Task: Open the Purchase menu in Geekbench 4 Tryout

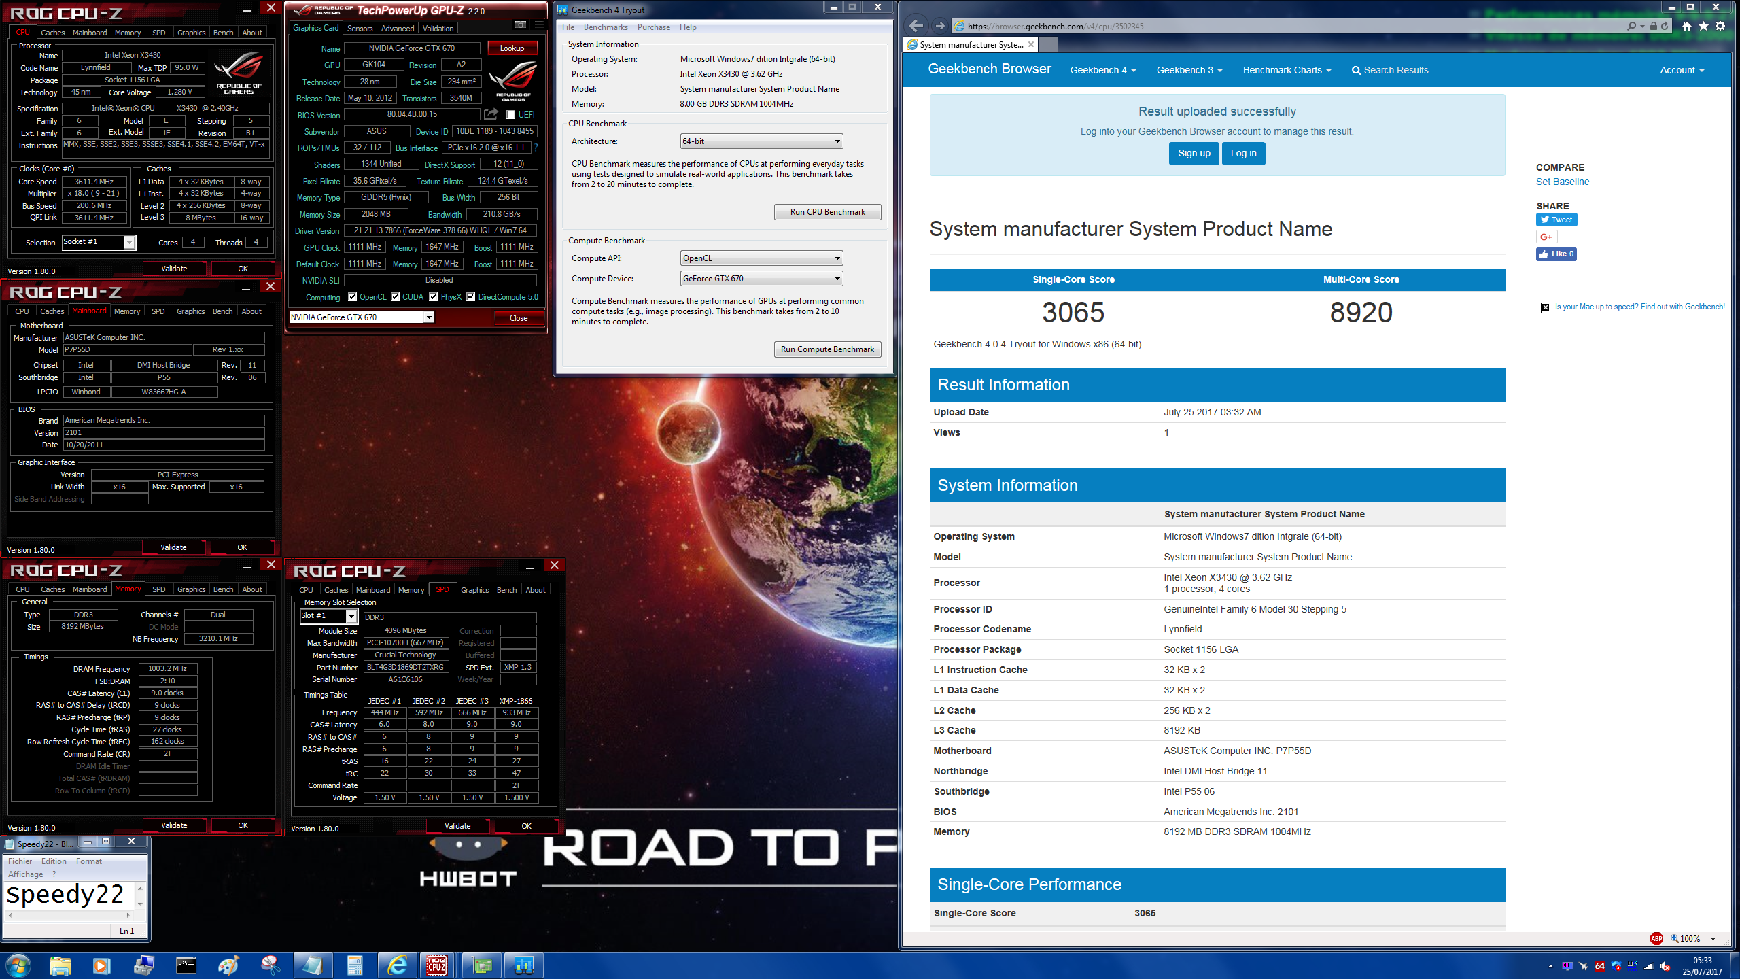Action: pyautogui.click(x=654, y=27)
